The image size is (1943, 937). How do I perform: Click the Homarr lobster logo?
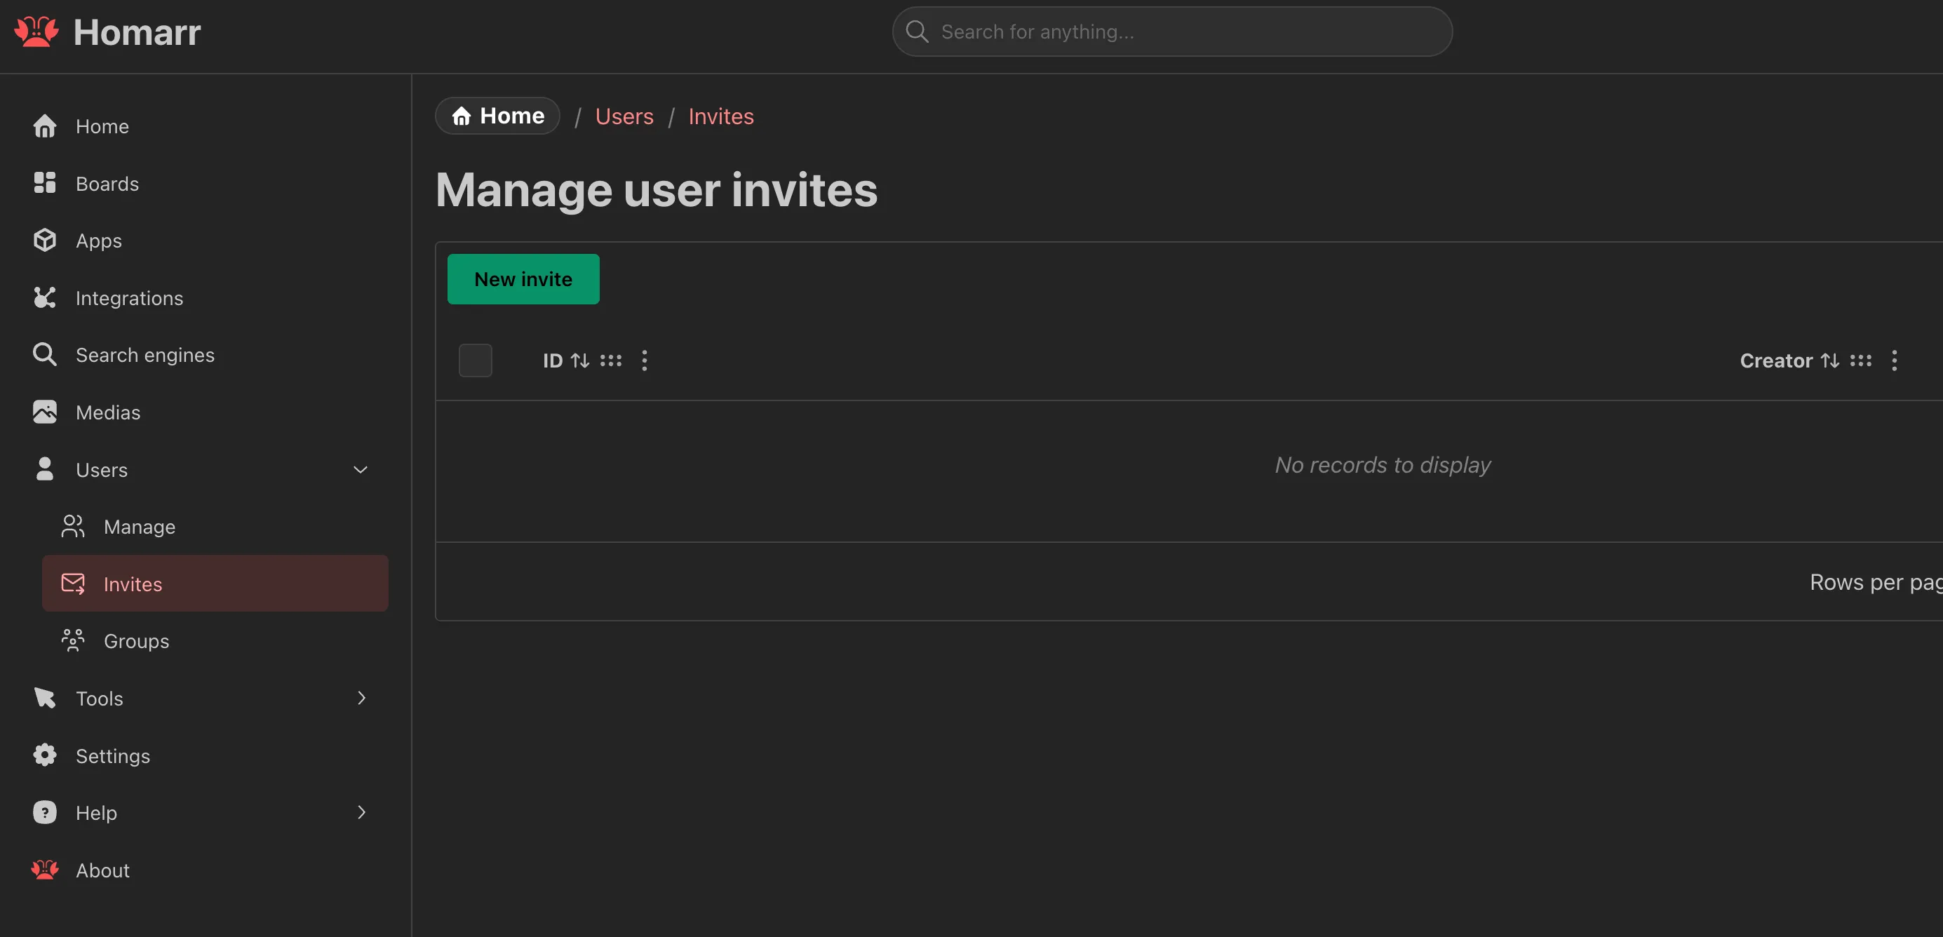[x=36, y=32]
